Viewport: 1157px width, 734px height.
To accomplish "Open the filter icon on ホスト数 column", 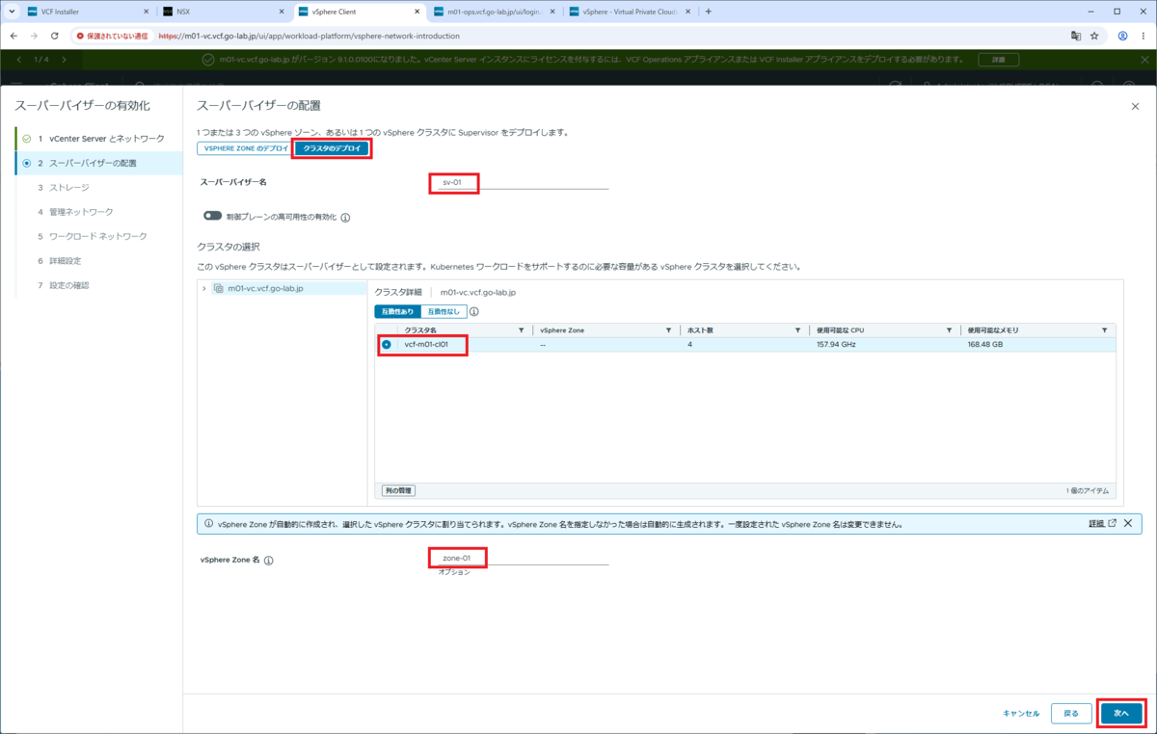I will tap(797, 330).
